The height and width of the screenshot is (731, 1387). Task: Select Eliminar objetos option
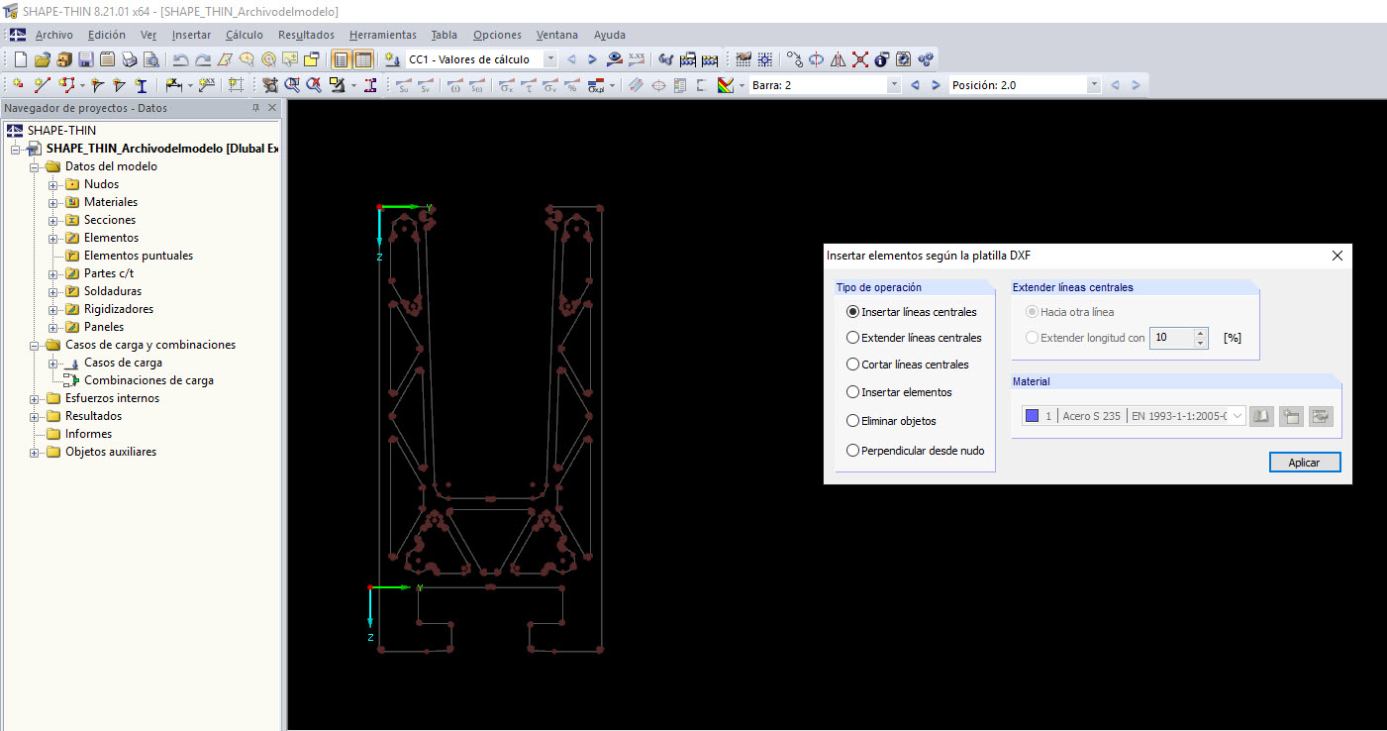tap(891, 421)
